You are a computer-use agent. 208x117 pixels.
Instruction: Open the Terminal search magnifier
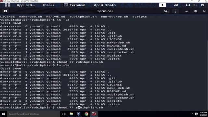point(166,11)
